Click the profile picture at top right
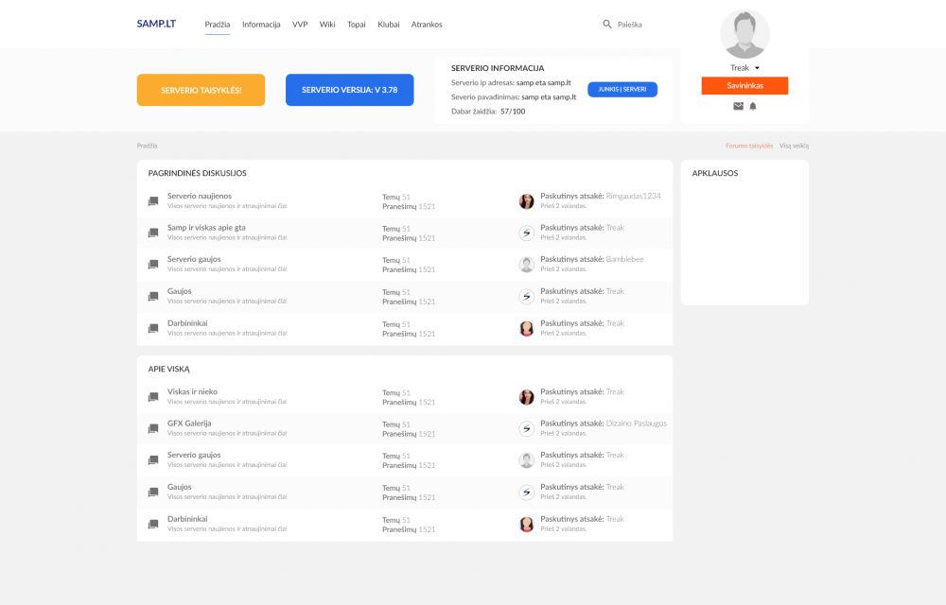This screenshot has height=605, width=946. click(x=745, y=34)
